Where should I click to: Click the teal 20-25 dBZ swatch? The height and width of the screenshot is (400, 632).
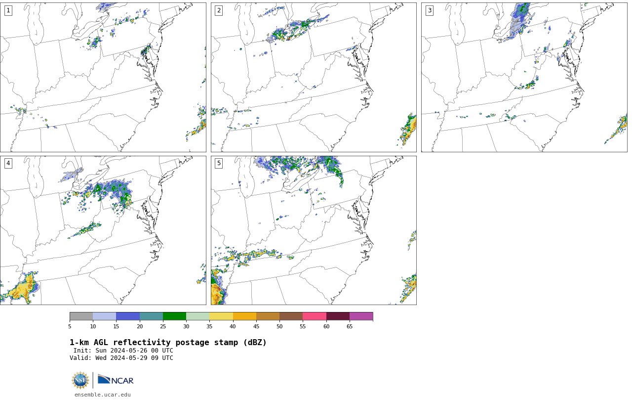pyautogui.click(x=151, y=316)
